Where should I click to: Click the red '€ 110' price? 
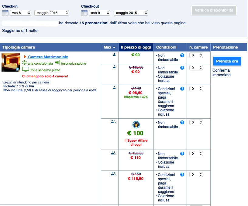coord(135,158)
